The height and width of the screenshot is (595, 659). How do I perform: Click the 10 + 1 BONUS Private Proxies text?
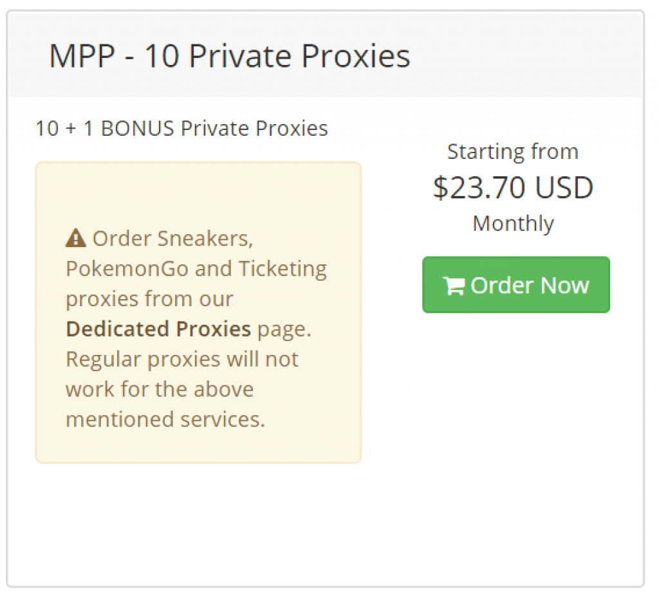pos(181,128)
